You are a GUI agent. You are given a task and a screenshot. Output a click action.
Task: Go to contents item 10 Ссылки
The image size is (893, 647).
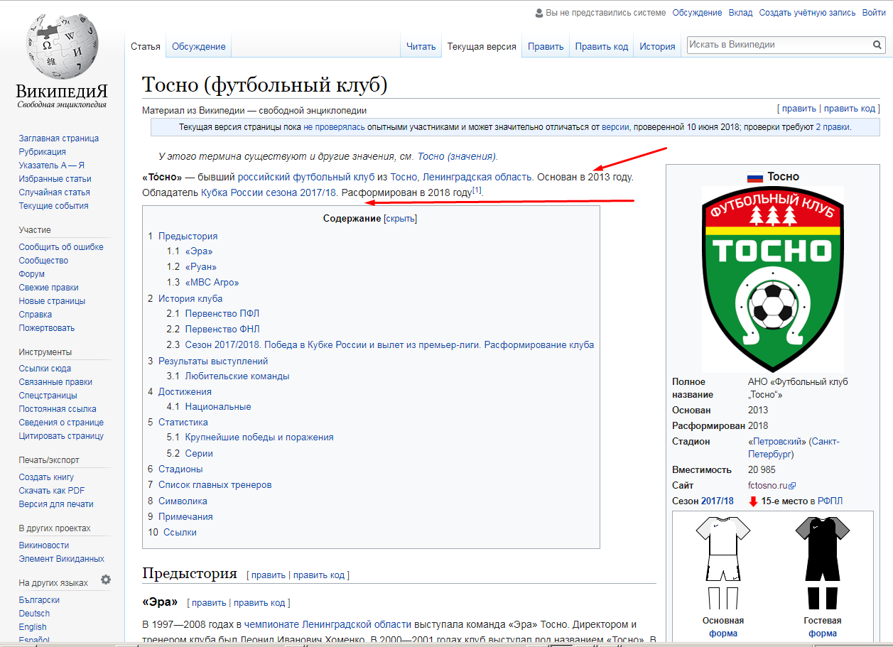pos(172,533)
